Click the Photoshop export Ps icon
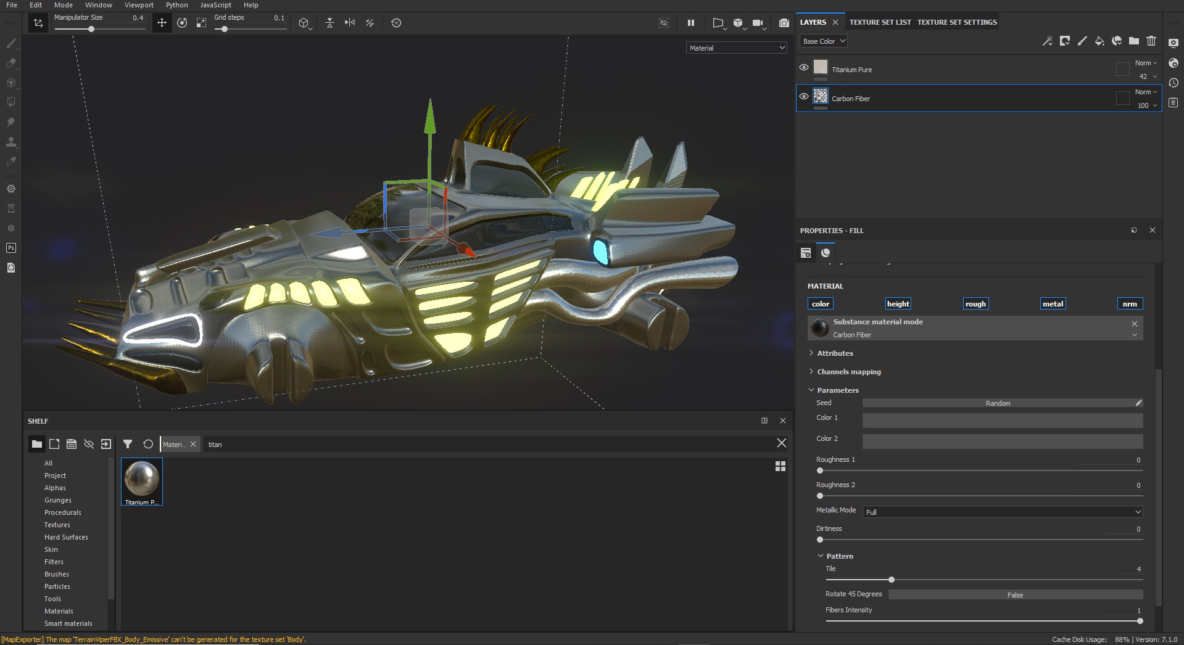The height and width of the screenshot is (645, 1184). tap(11, 248)
